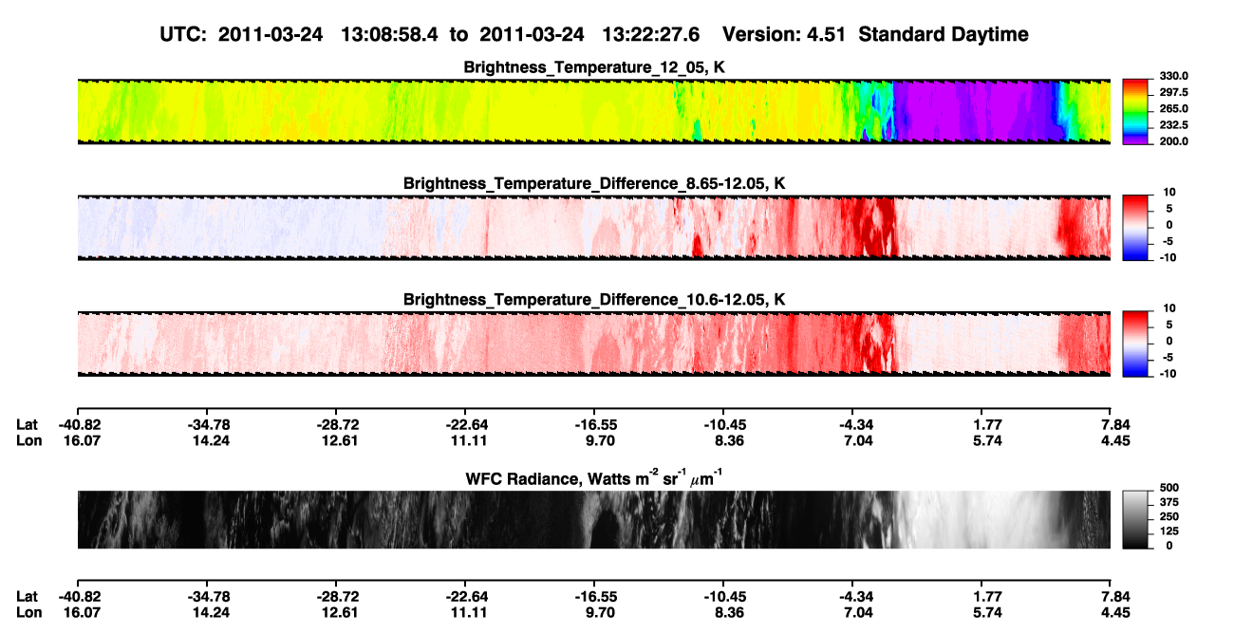1234x633 pixels.
Task: Click longitude 5.74 on the upper axis
Action: pyautogui.click(x=988, y=440)
